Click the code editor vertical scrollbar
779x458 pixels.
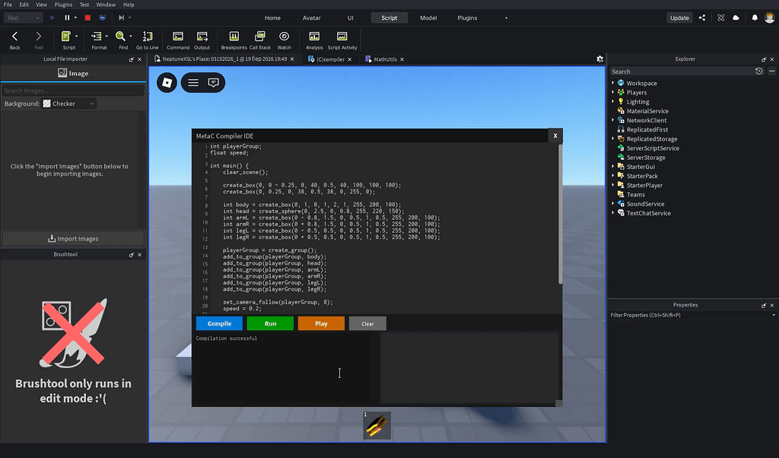coord(561,214)
